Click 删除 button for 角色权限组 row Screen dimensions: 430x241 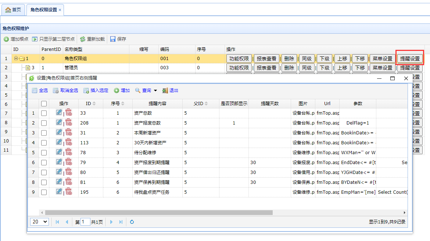tap(289, 59)
